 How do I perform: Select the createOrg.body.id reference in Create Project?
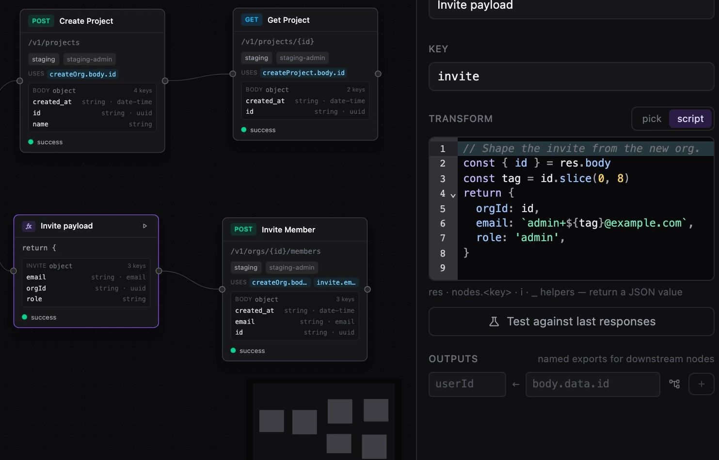83,74
